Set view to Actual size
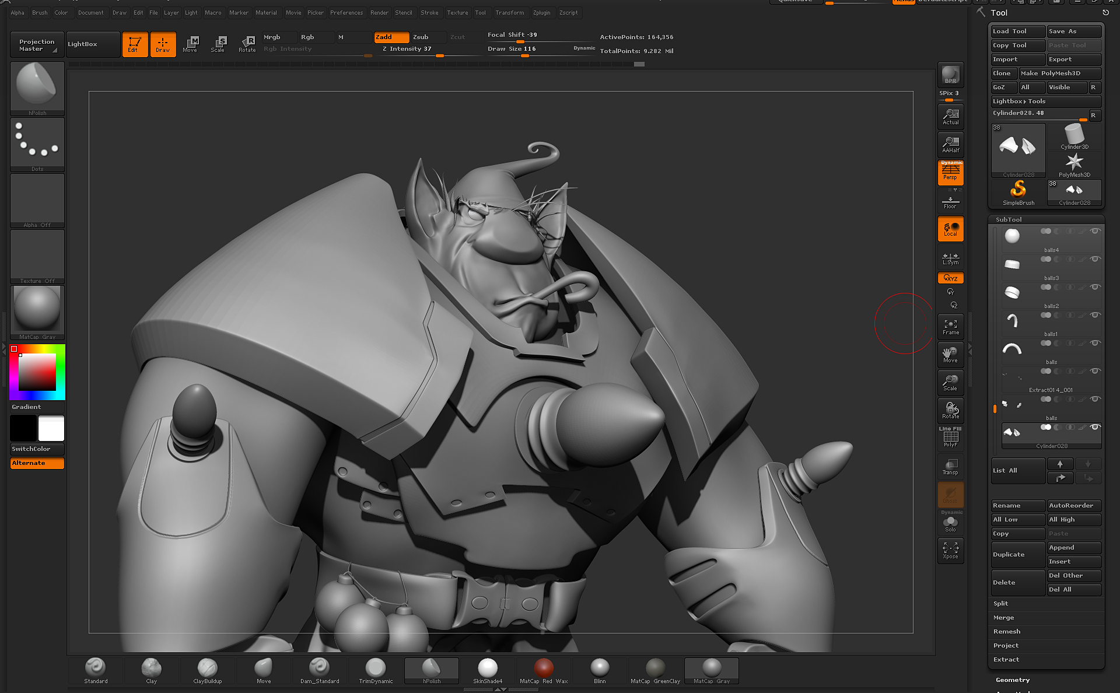This screenshot has width=1120, height=693. click(950, 117)
